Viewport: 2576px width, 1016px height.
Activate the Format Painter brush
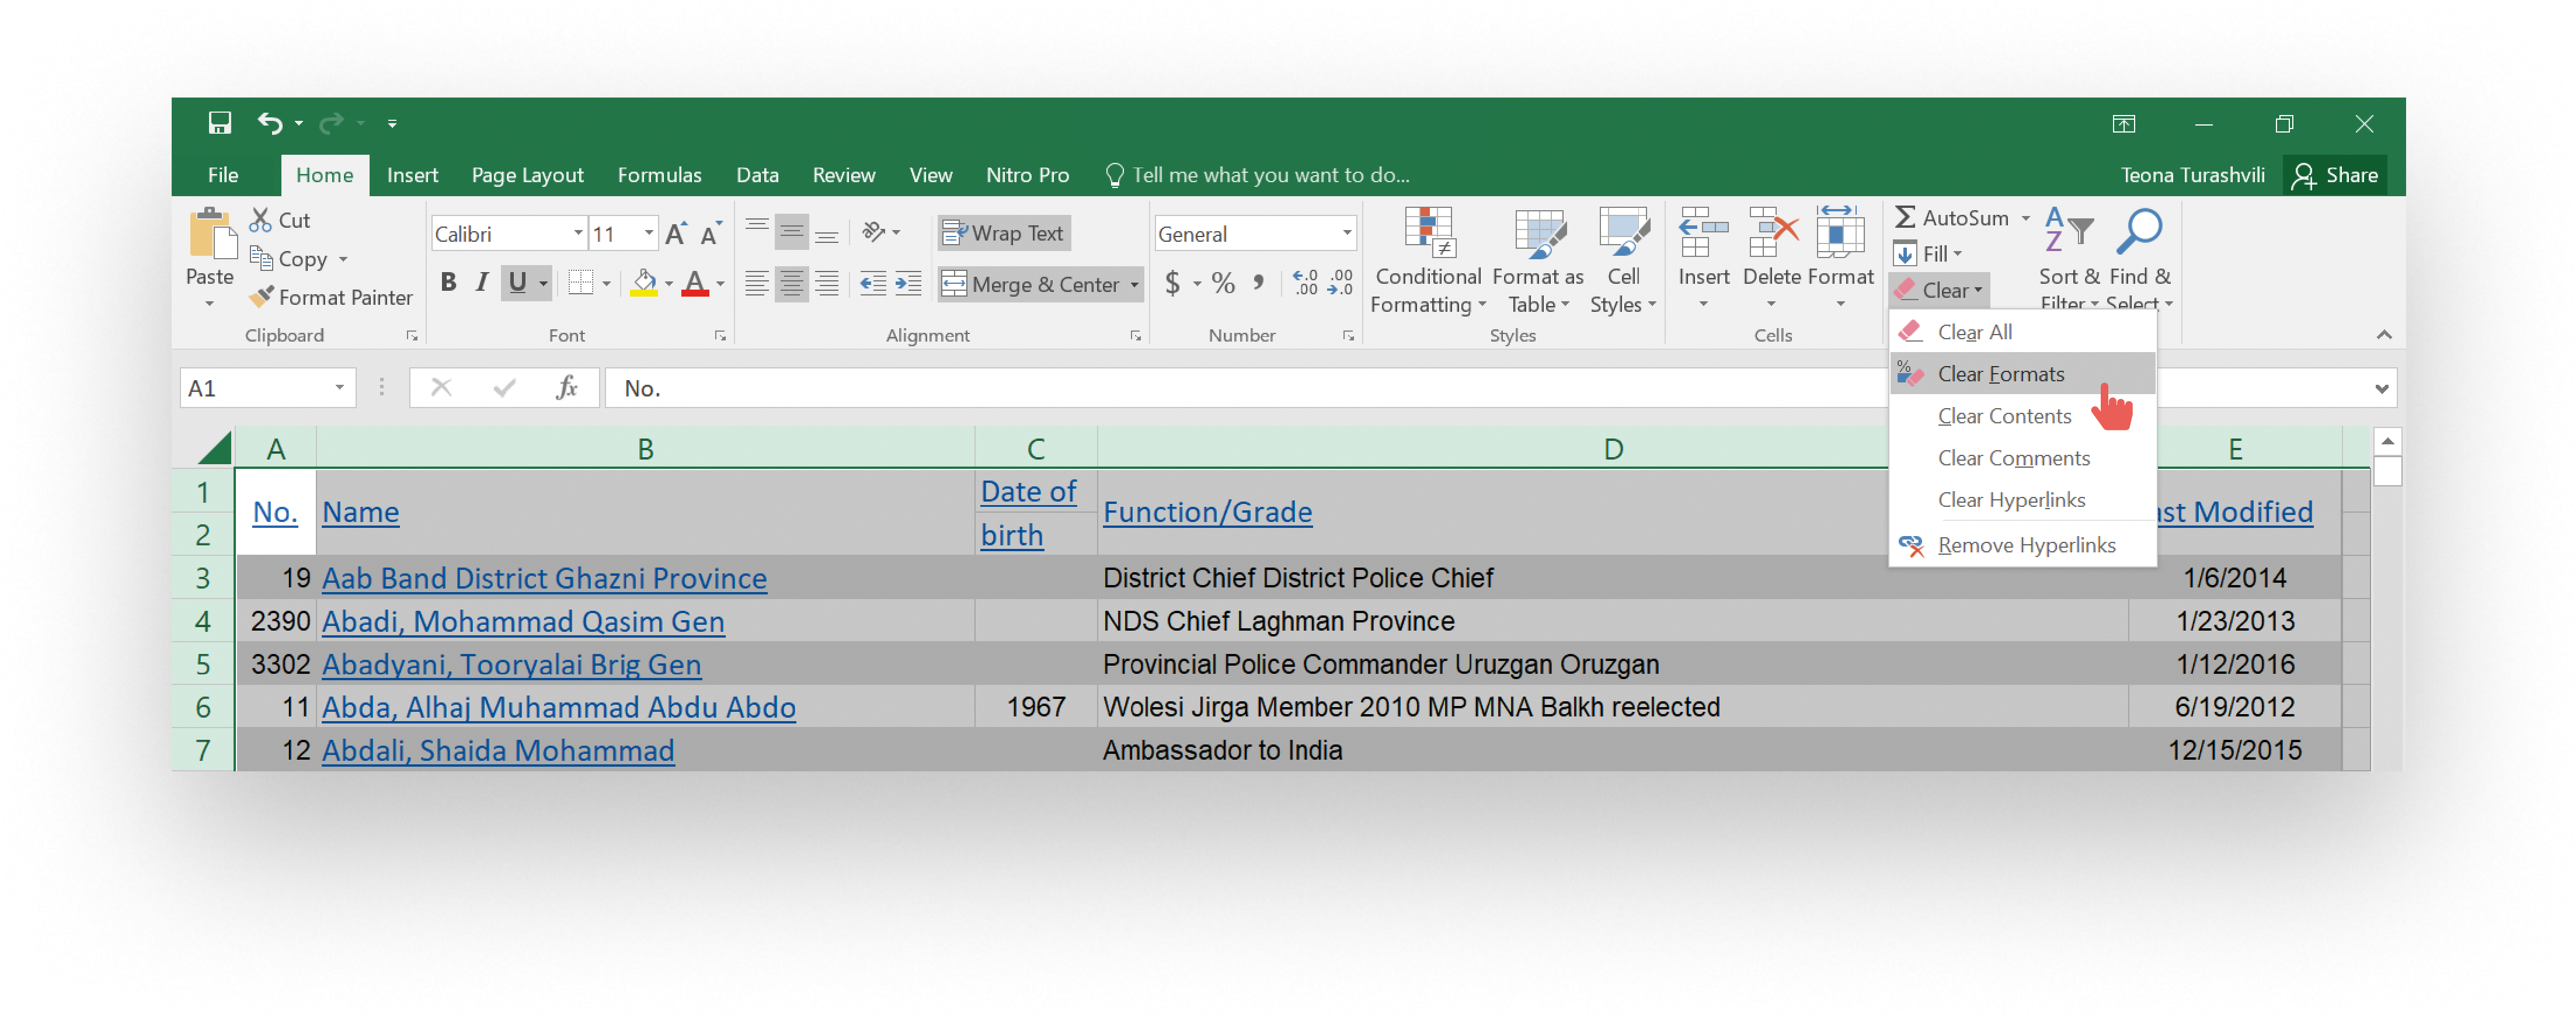pos(331,297)
